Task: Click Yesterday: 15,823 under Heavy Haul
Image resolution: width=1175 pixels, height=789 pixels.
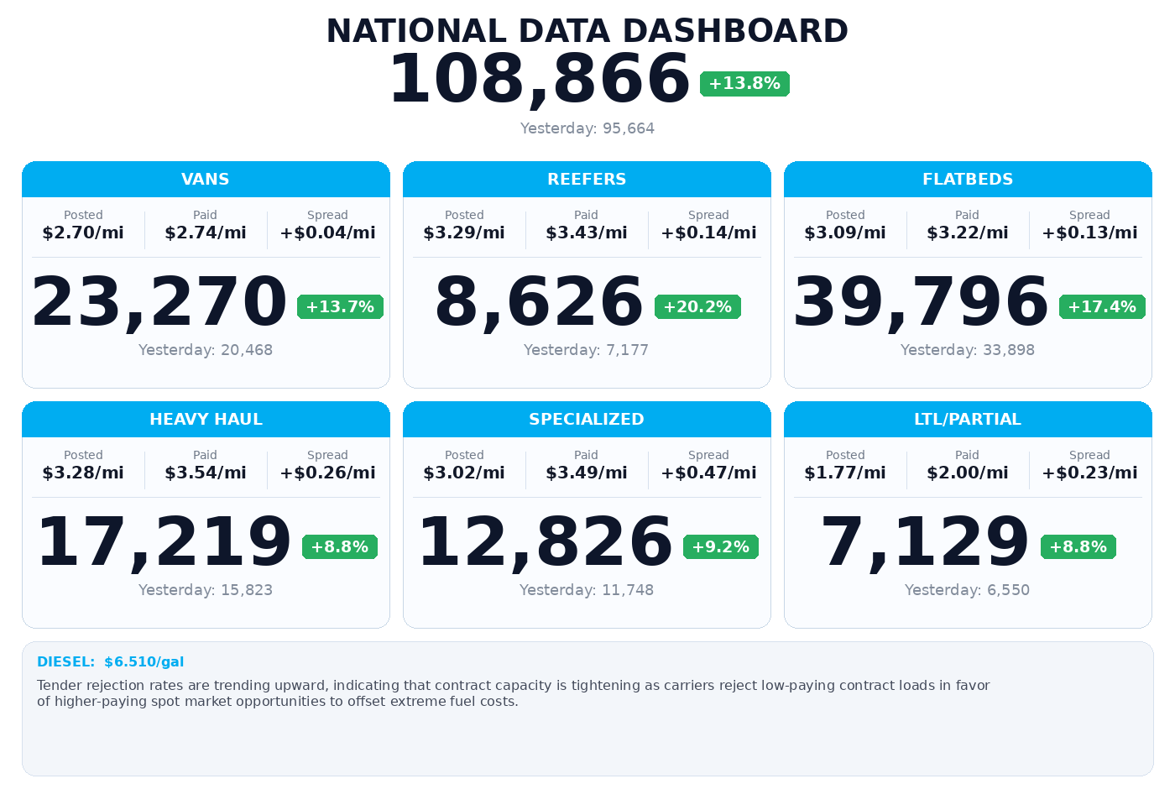Action: pos(206,590)
